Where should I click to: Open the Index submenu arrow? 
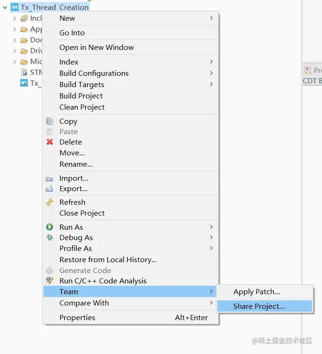point(211,62)
